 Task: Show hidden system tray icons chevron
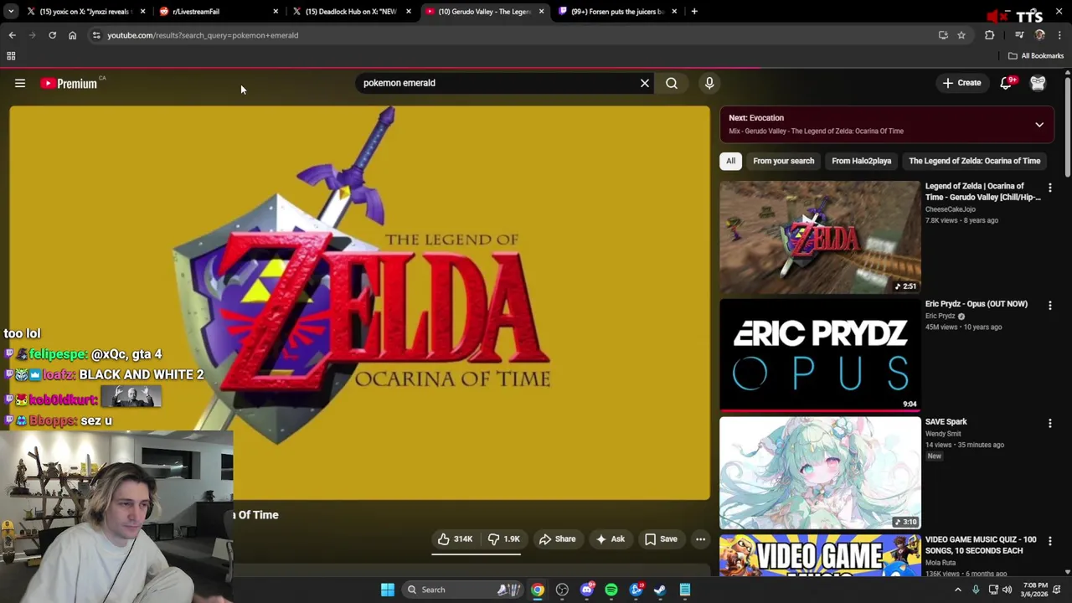click(x=957, y=590)
